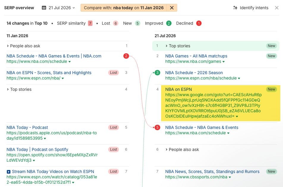Open URL dropdown for nba.com/schedule on left

click(70, 62)
